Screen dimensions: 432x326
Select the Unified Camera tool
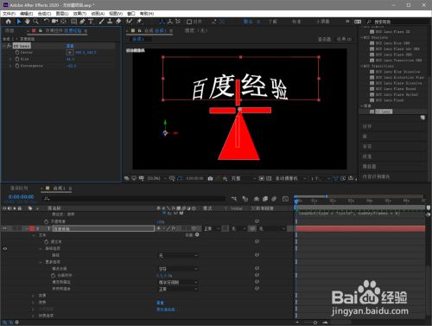[x=54, y=22]
